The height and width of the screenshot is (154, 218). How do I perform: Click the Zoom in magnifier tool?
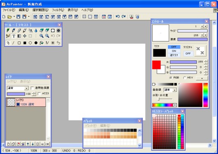tap(41, 36)
